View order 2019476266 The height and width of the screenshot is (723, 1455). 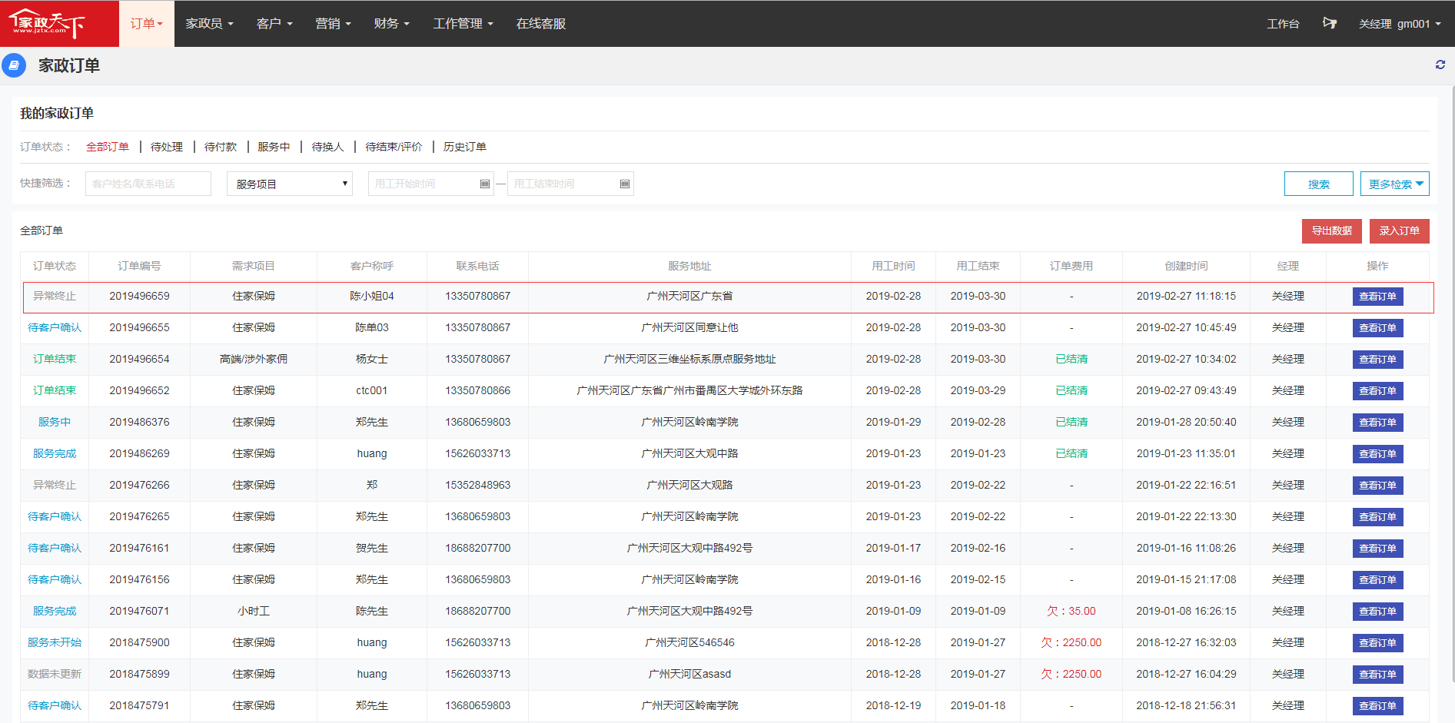coord(1377,486)
